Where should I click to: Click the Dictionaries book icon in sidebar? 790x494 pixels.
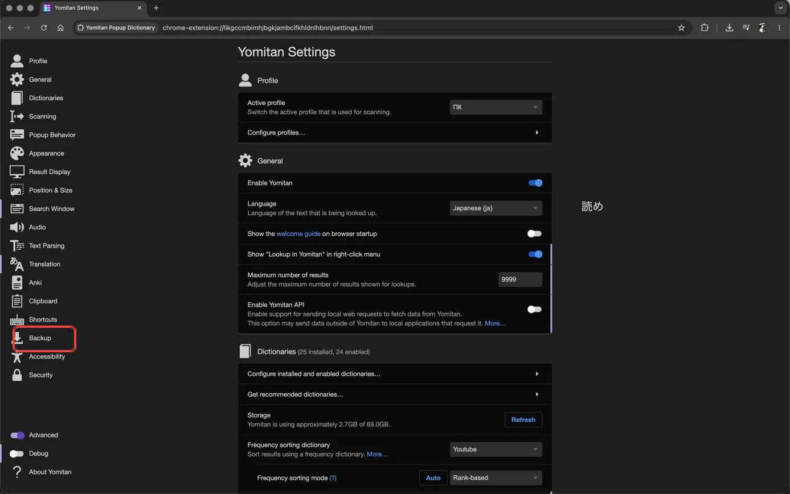point(17,98)
